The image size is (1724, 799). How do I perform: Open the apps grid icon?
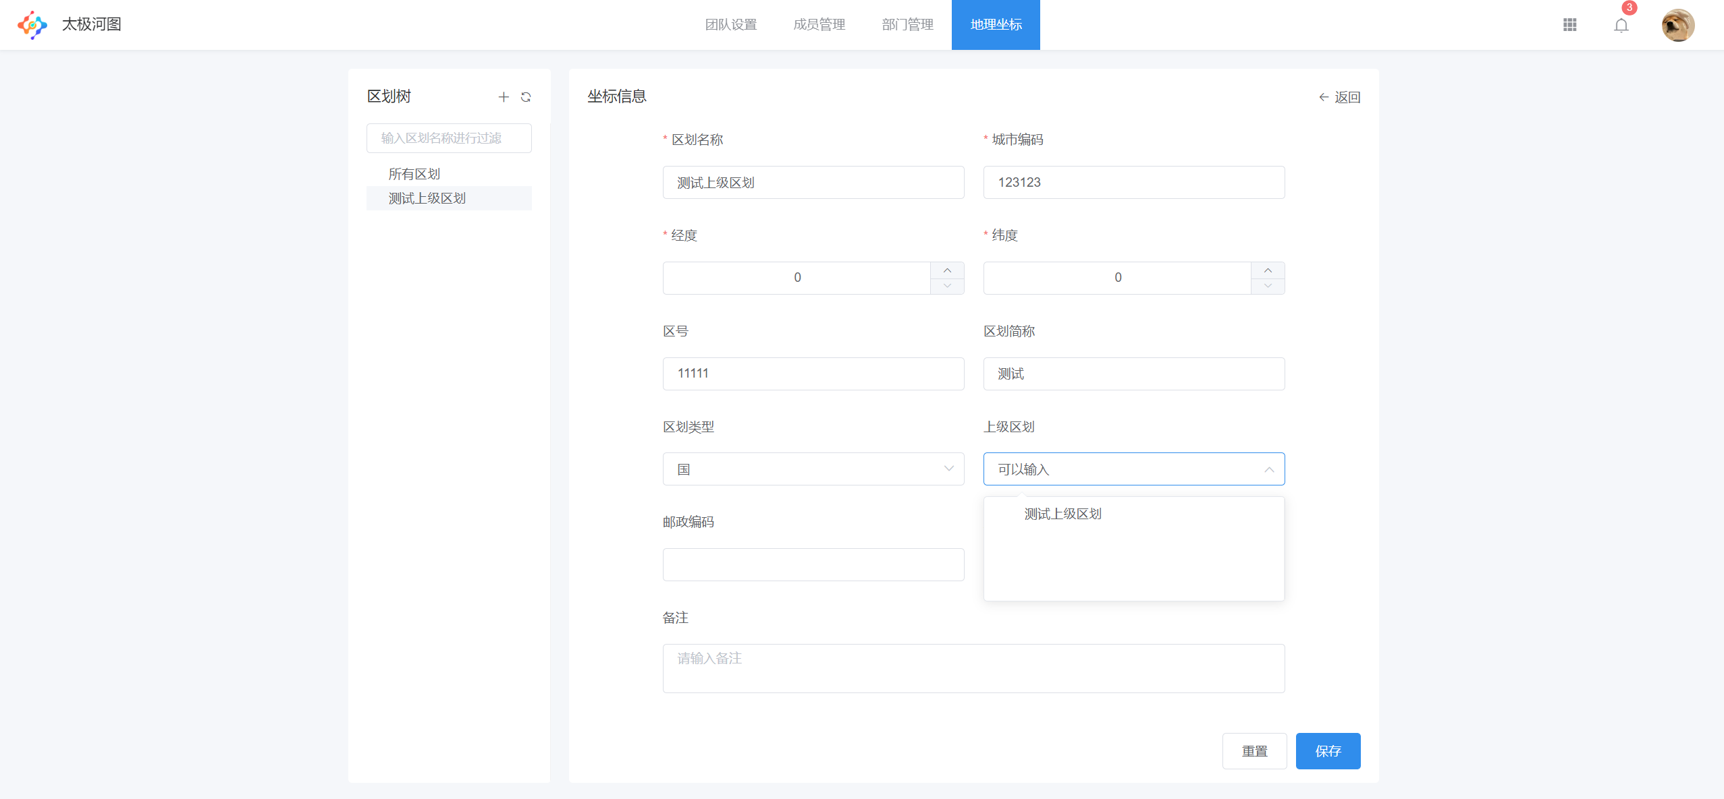point(1569,25)
